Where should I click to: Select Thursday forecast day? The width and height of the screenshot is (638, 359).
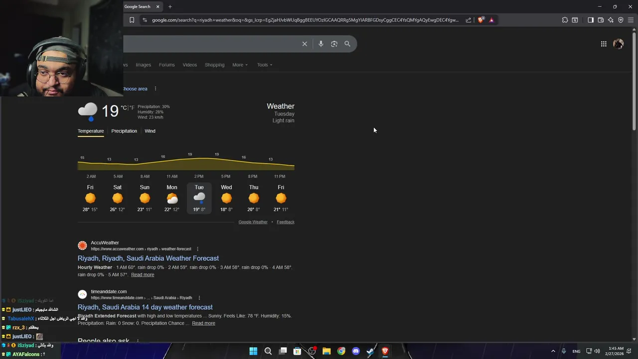[x=254, y=198]
